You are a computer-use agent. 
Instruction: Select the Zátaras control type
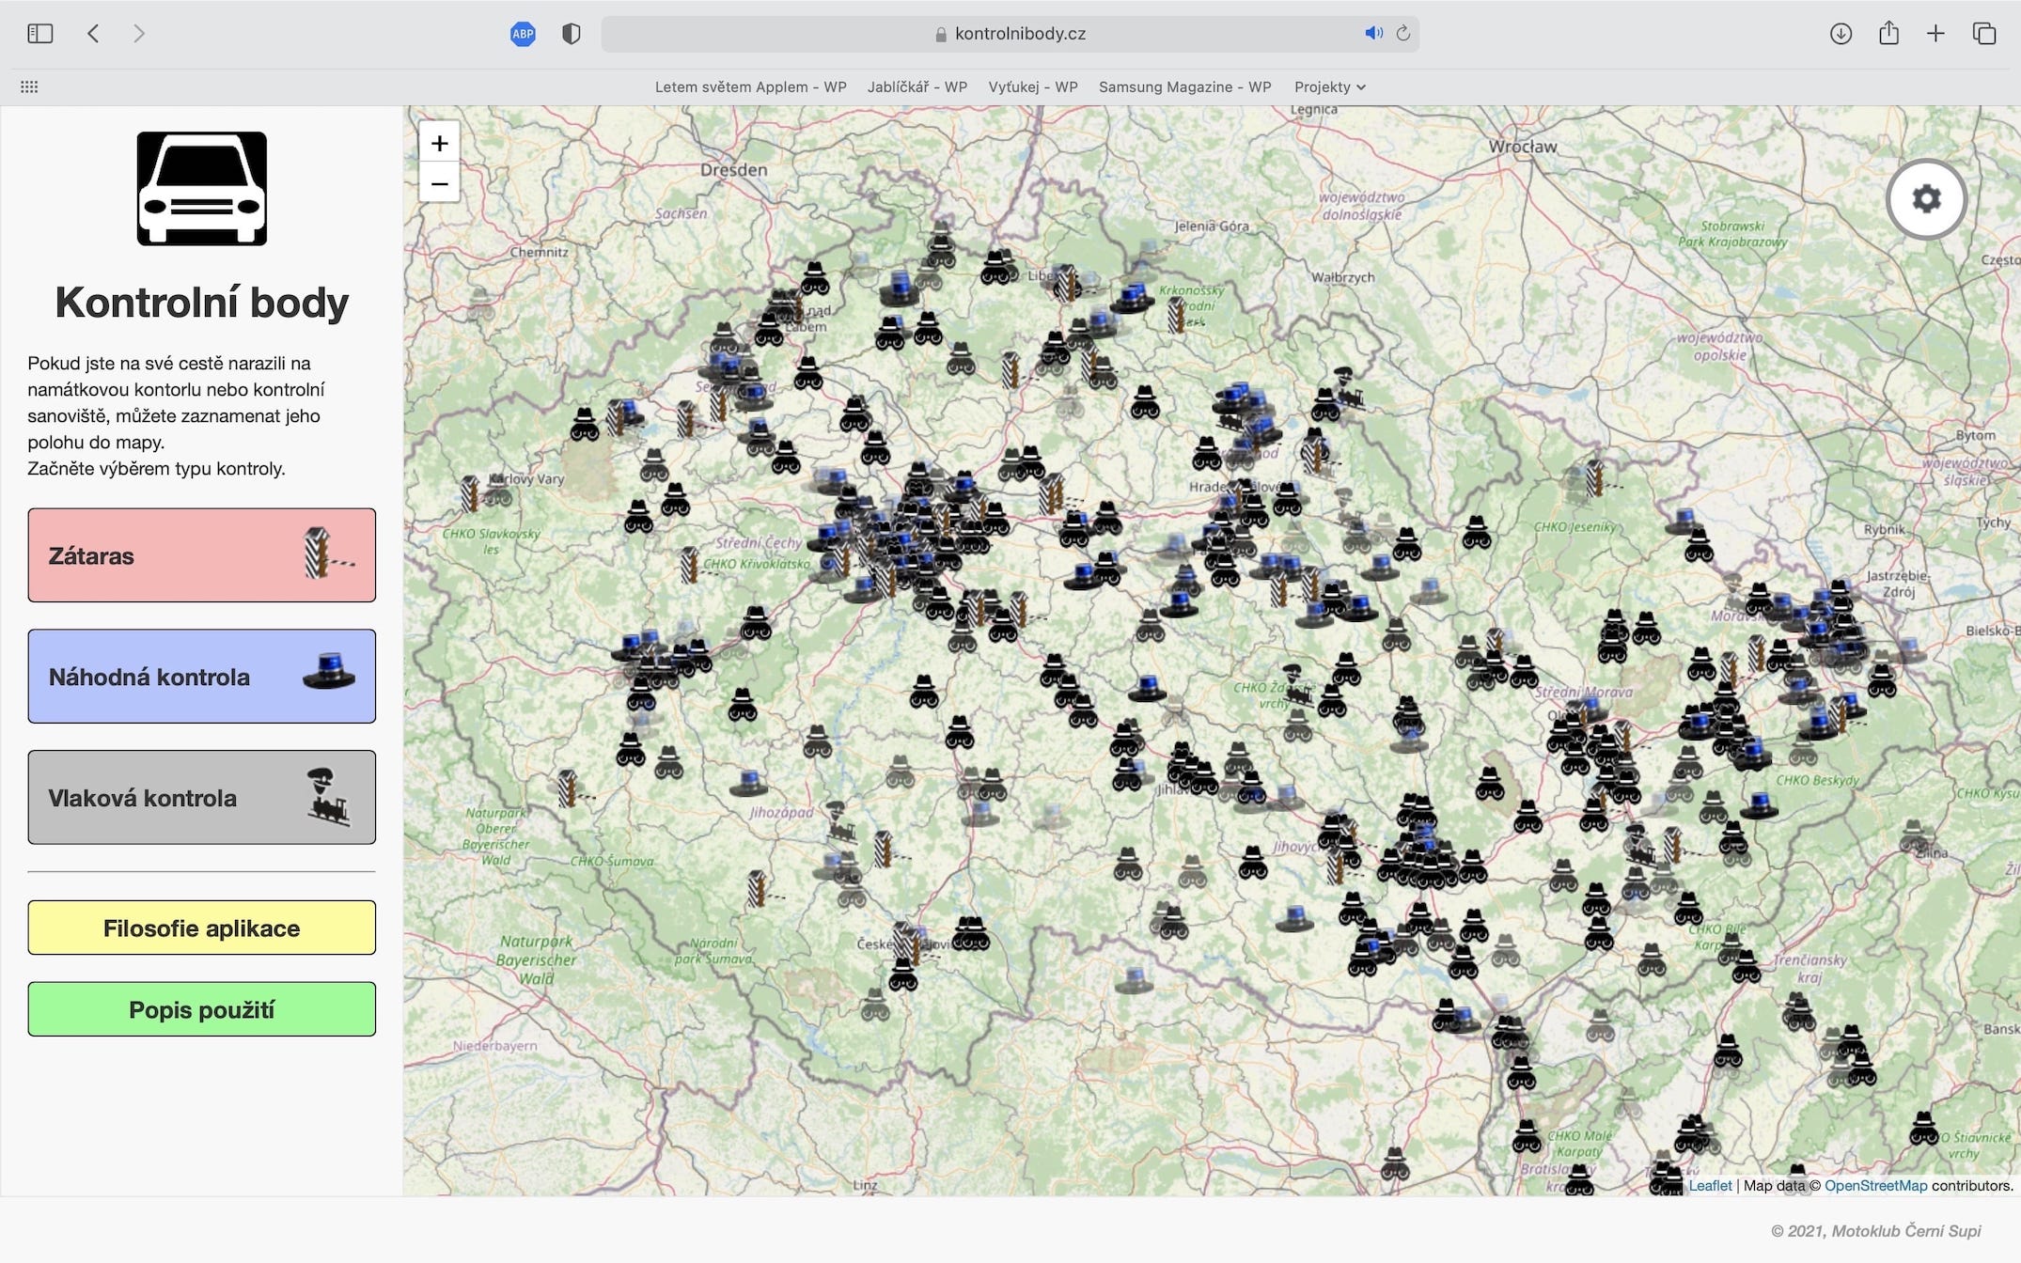click(x=201, y=555)
